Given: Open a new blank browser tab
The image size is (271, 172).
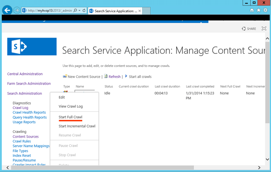Looking at the screenshot, I should pos(146,11).
